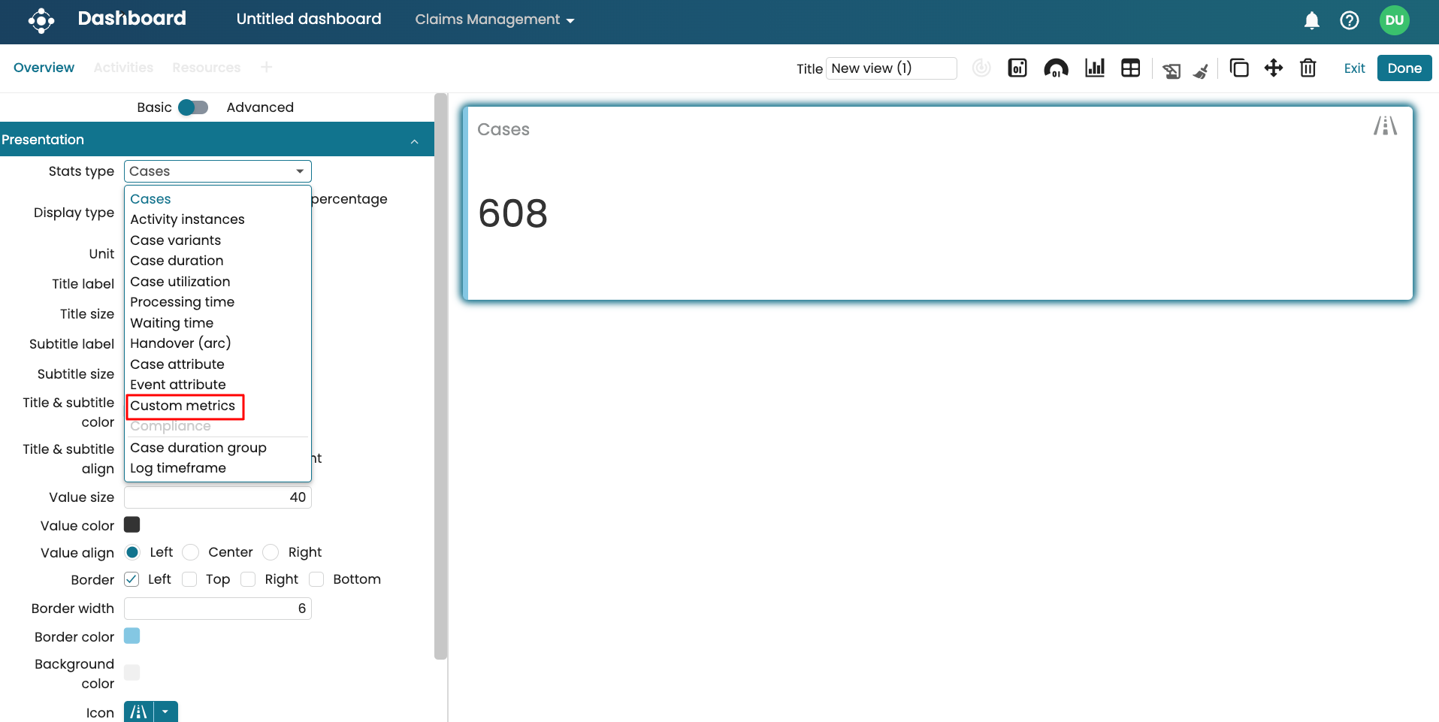The width and height of the screenshot is (1439, 722).
Task: Click the number tile widget icon
Action: [x=1017, y=68]
